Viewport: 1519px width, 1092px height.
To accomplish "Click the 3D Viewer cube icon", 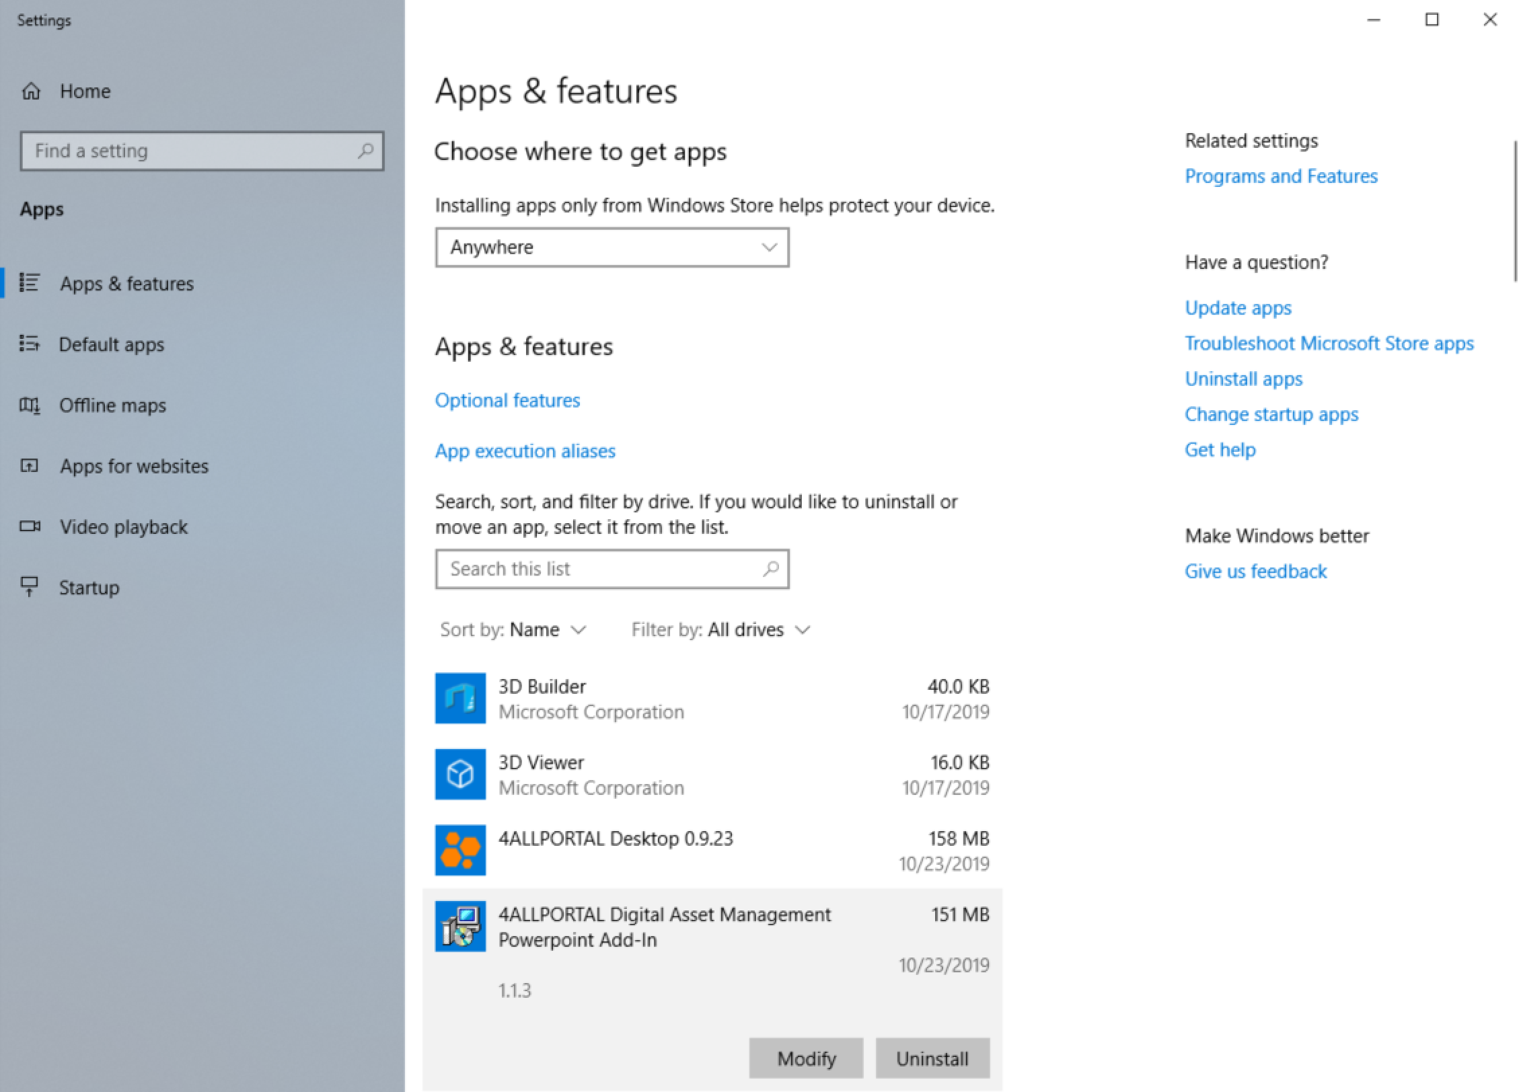I will tap(460, 774).
